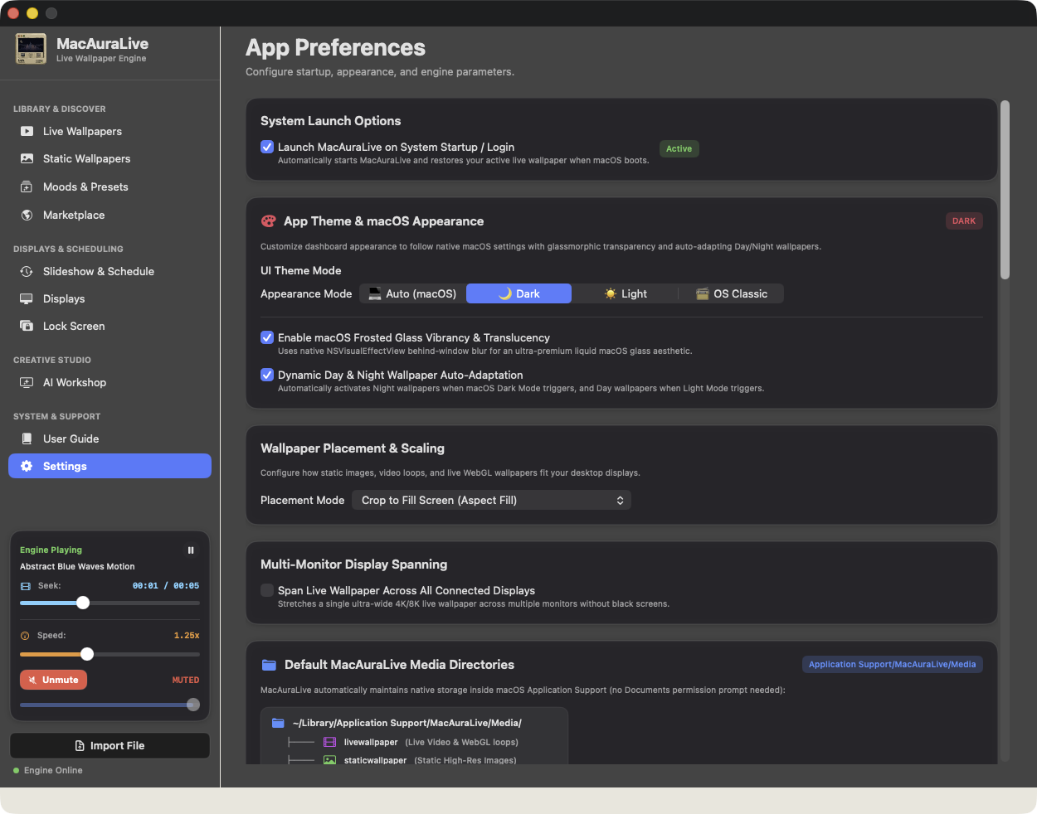Click the Application Support/MacAuraLive/Media path badge
1037x814 pixels.
coord(892,664)
